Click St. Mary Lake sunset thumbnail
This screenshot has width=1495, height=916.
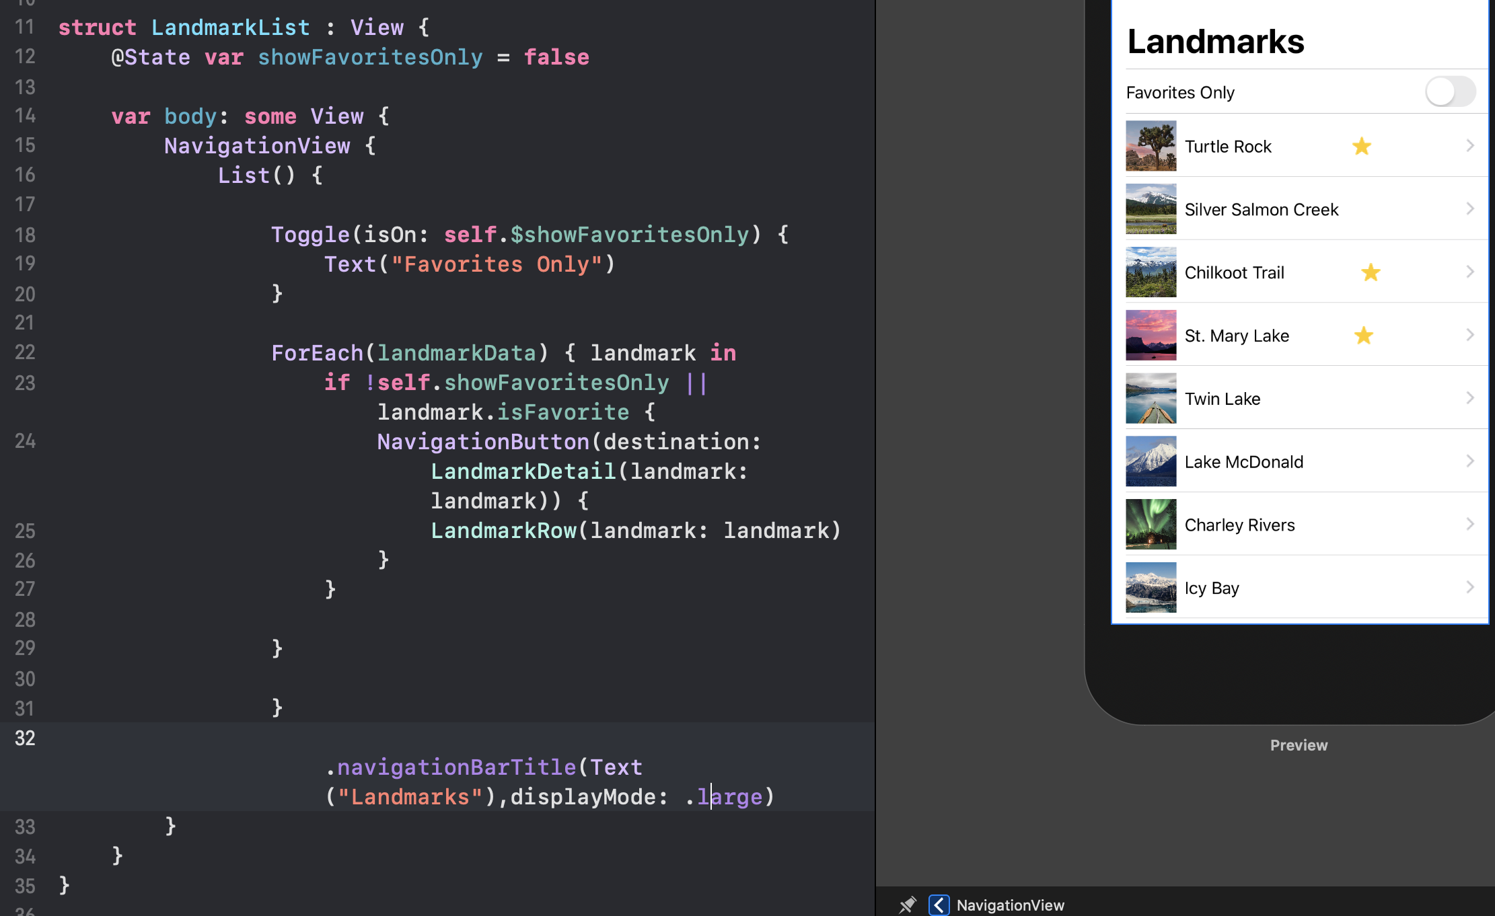(x=1151, y=335)
